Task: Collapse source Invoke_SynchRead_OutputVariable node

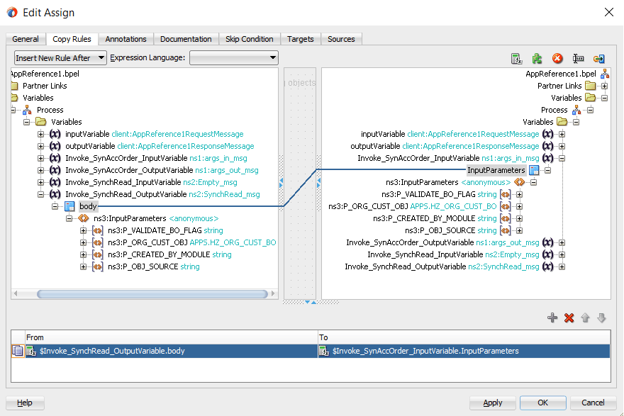Action: [x=40, y=194]
